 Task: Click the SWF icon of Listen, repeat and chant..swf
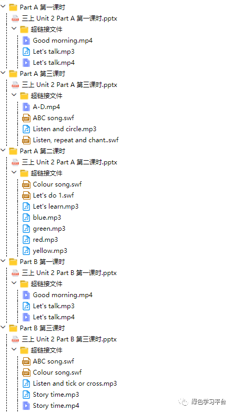26,140
